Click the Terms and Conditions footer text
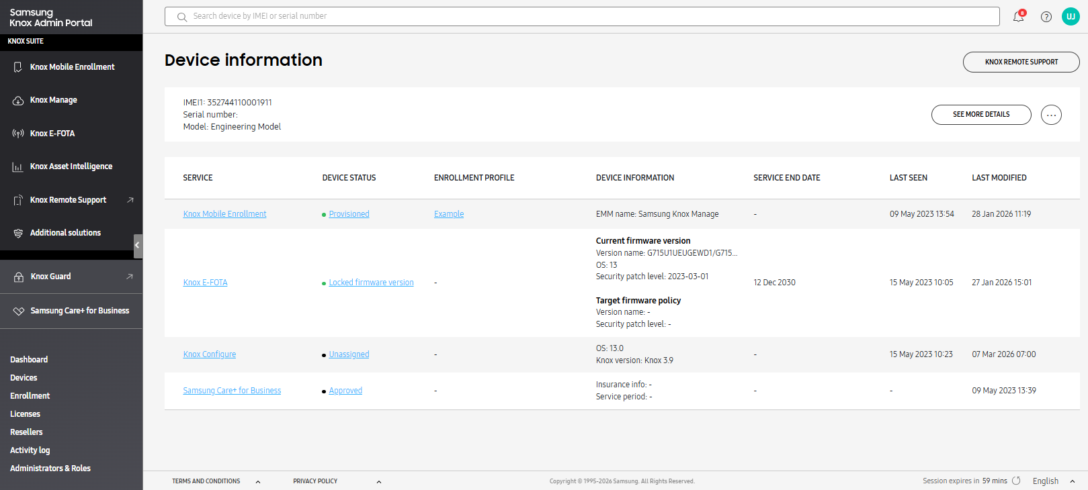The width and height of the screenshot is (1088, 490). click(x=206, y=481)
